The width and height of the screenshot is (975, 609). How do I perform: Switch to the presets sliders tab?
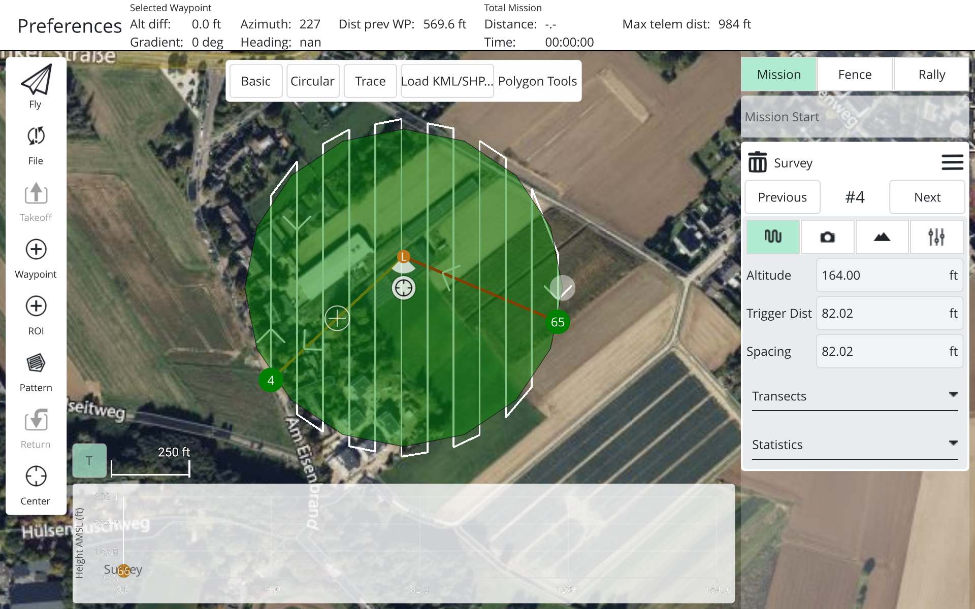pos(936,236)
